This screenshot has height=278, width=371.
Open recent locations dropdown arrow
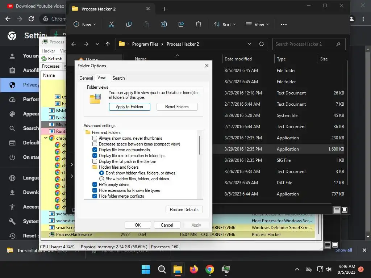(x=97, y=44)
